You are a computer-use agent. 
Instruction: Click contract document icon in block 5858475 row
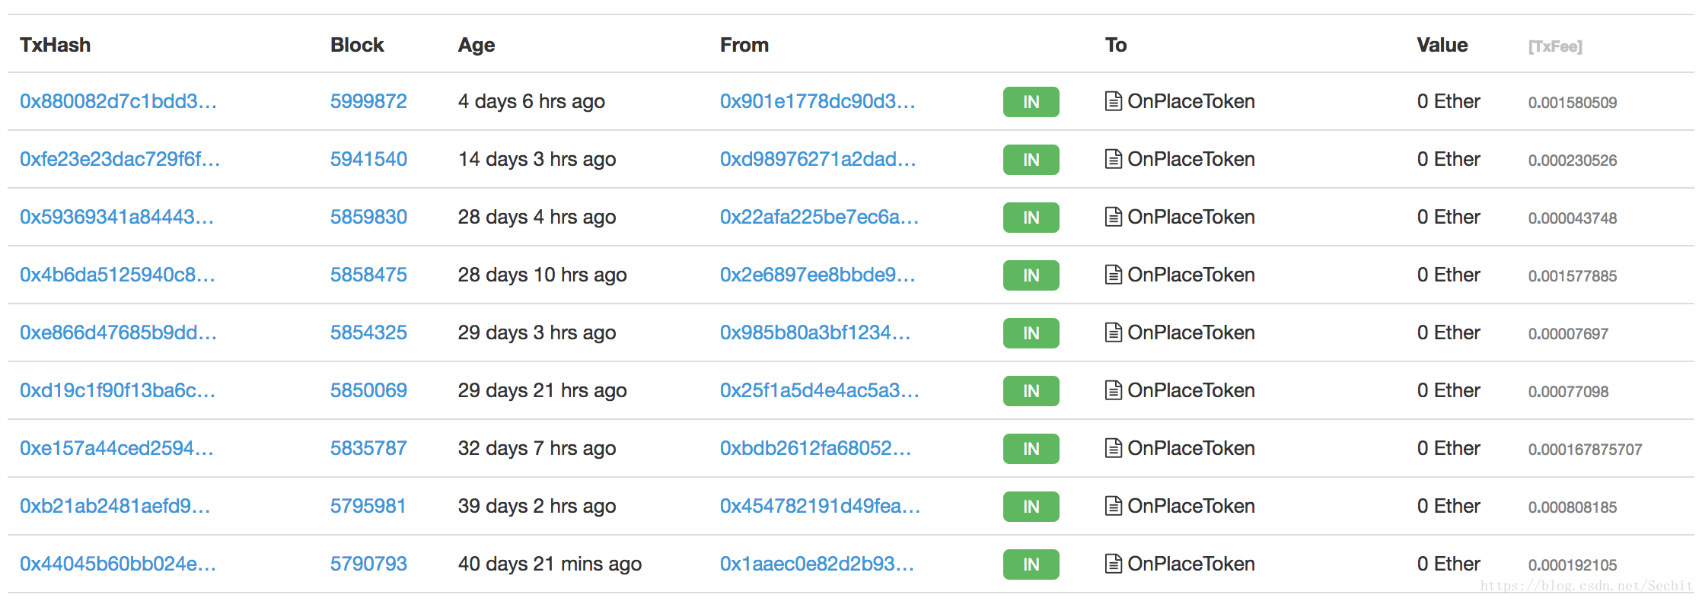(x=1113, y=275)
